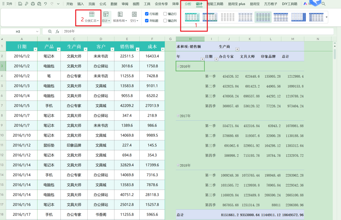
Task: Switch to the 方方格子 tab
Action: tap(271, 4)
